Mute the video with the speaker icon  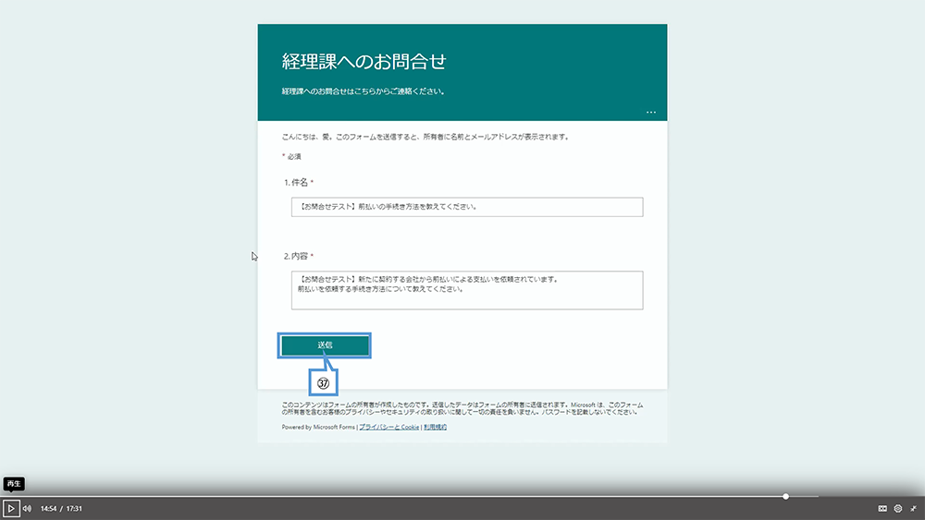pyautogui.click(x=27, y=508)
